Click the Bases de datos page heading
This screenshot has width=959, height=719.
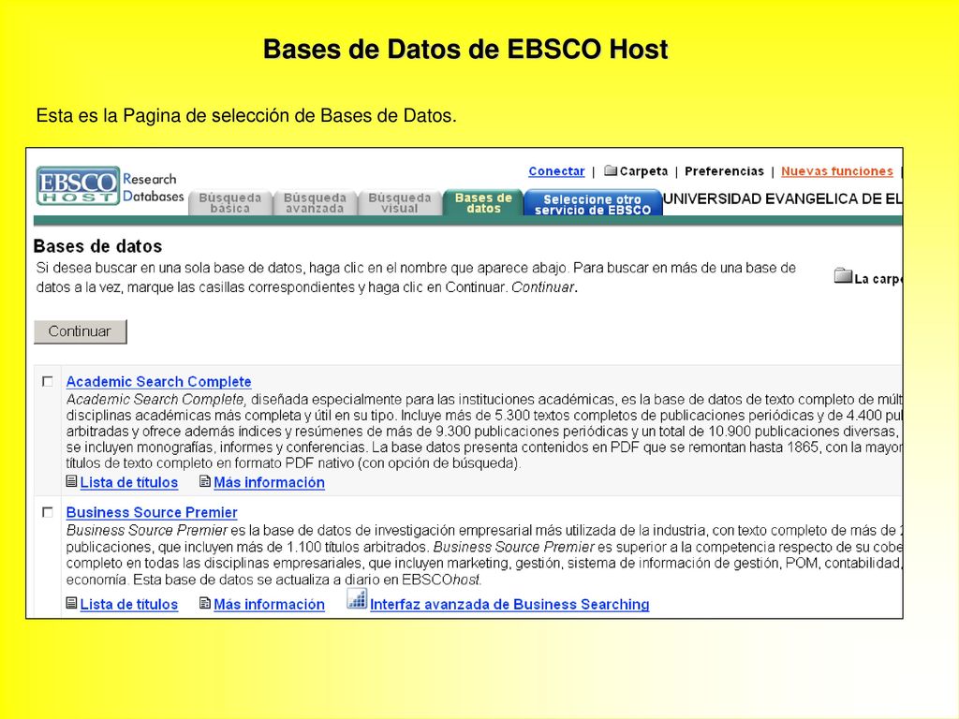97,246
